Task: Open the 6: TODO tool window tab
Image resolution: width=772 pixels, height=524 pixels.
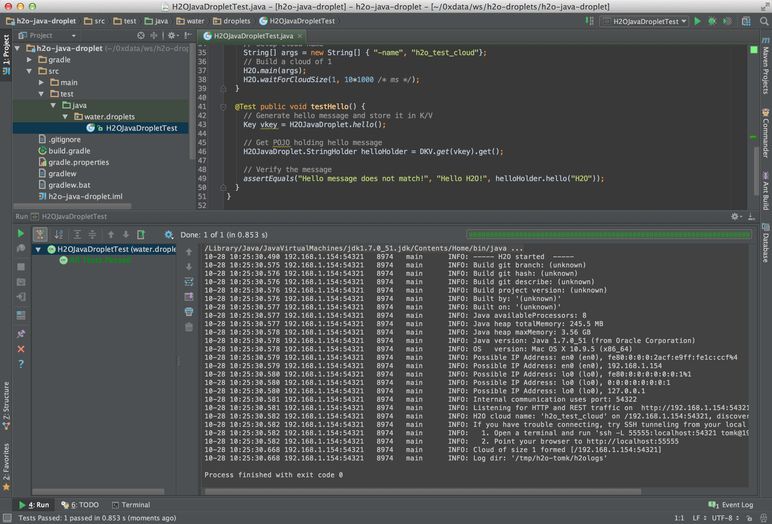Action: tap(80, 505)
